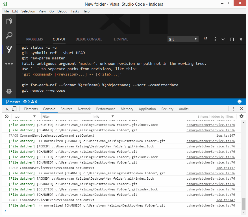Open the Manage gear icon in the activity bar
Viewport: 248px width, 217px height.
pos(9,91)
